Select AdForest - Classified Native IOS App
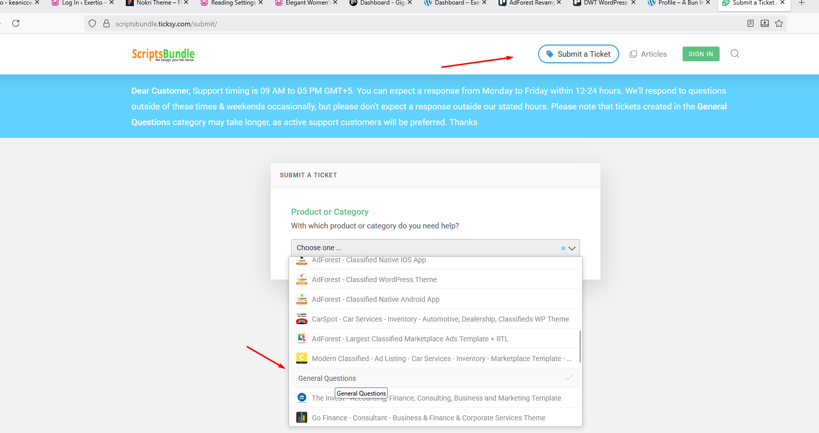This screenshot has width=819, height=433. click(x=435, y=260)
